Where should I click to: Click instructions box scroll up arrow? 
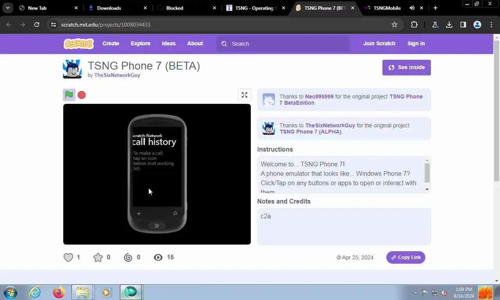click(x=427, y=160)
